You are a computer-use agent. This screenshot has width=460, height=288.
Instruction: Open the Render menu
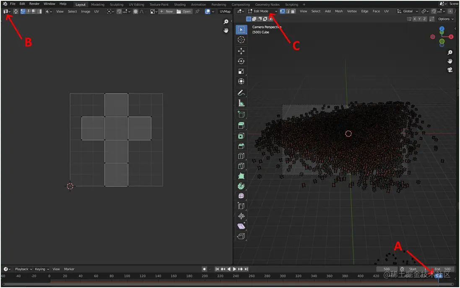[34, 4]
